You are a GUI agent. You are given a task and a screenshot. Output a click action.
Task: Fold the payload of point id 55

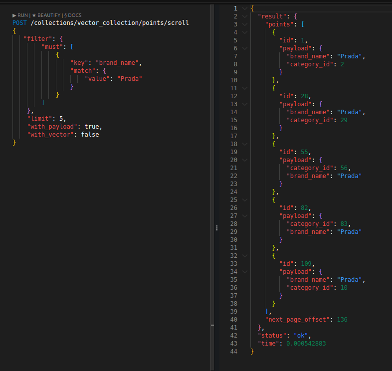click(244, 160)
